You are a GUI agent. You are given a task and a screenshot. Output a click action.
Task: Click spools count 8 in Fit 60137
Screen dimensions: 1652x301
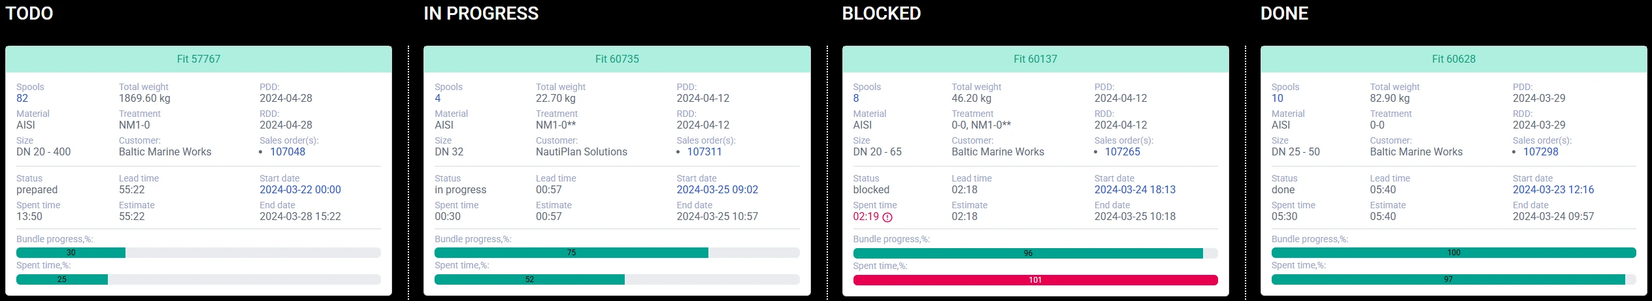coord(856,98)
